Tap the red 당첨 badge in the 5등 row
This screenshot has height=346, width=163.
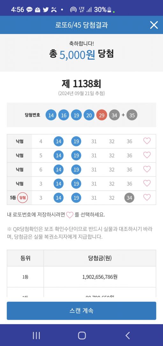(x=23, y=198)
